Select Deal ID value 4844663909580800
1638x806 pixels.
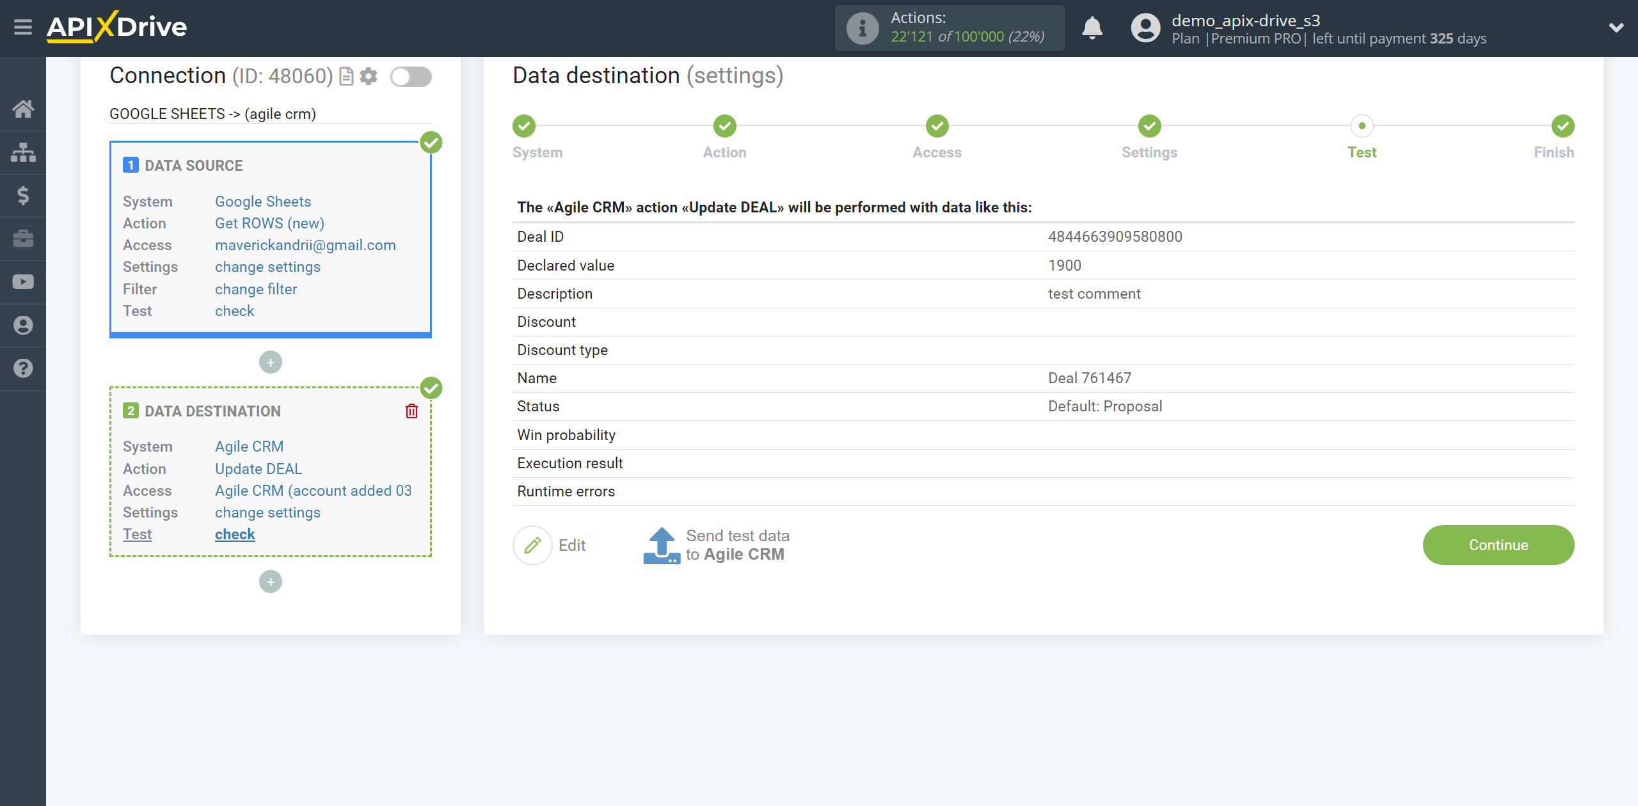tap(1115, 237)
